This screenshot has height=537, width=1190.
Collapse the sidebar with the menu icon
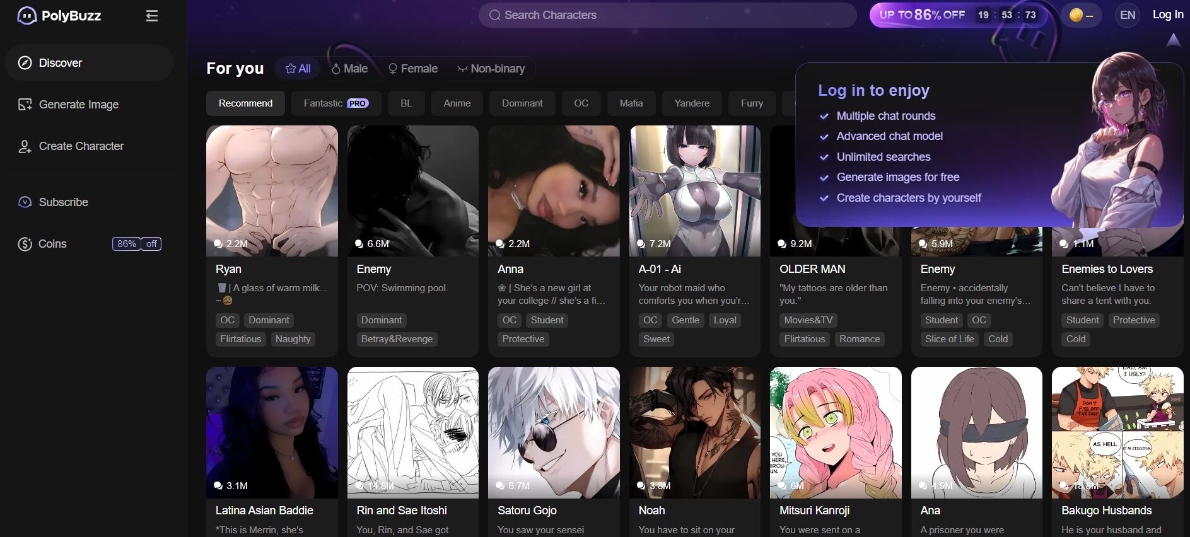pos(151,16)
